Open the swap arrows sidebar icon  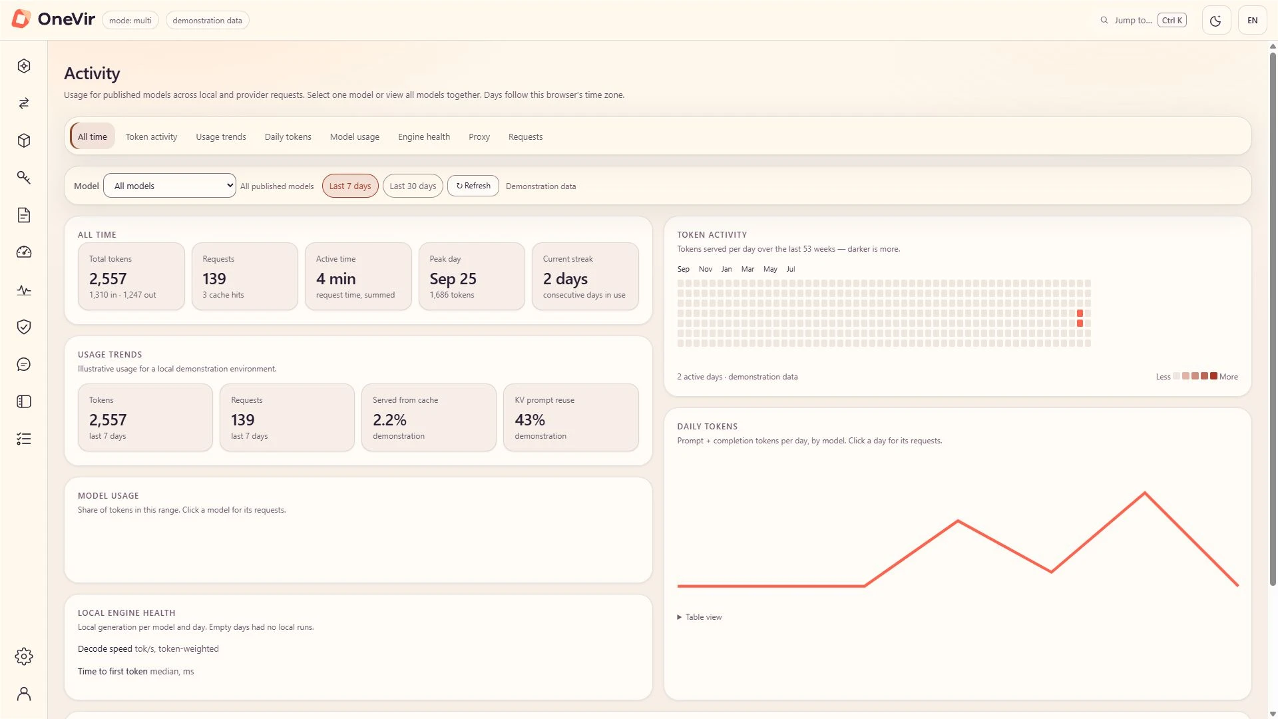[x=24, y=103]
